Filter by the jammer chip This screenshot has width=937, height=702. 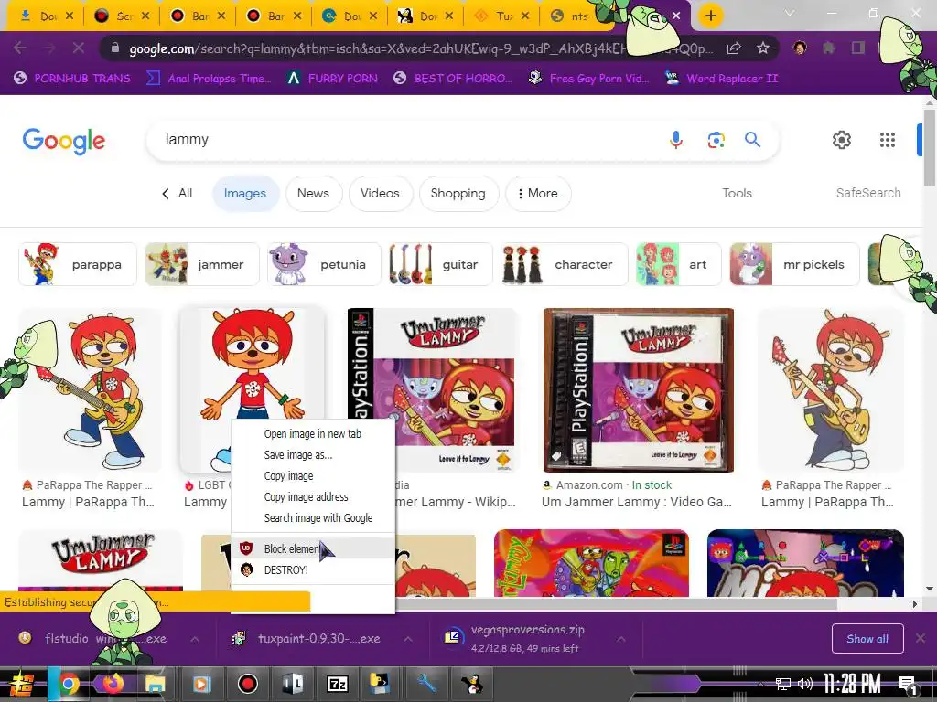coord(202,264)
